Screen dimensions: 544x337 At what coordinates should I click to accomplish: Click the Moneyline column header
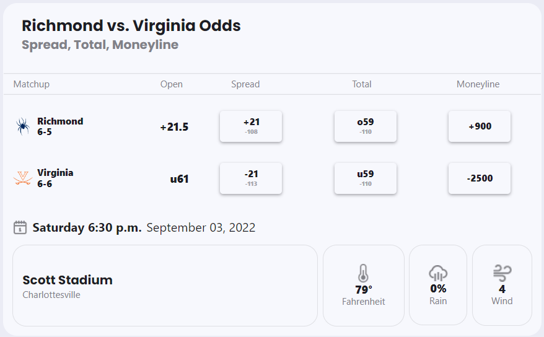478,84
